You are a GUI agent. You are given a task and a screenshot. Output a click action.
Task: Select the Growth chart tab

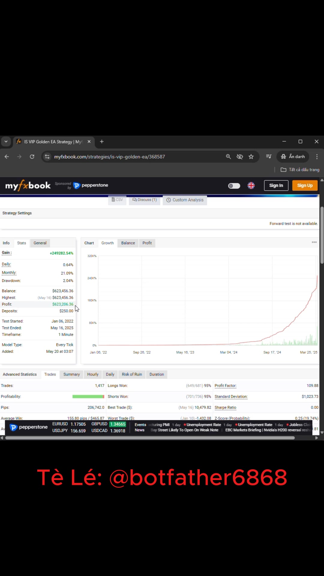pos(107,243)
